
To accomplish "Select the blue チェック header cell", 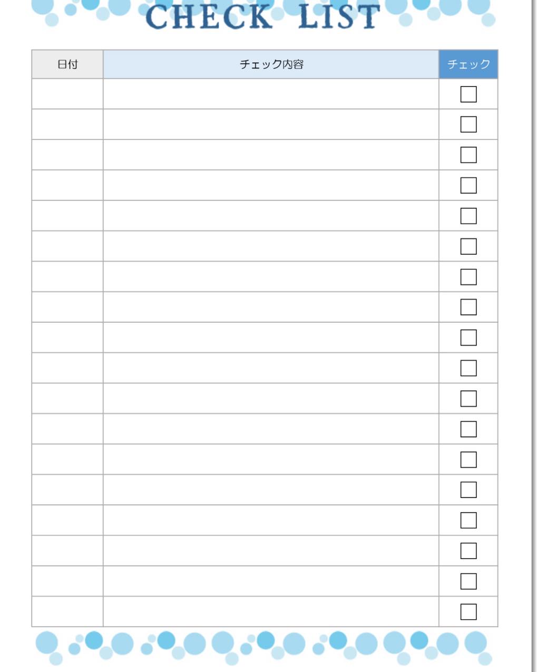I will coord(468,64).
